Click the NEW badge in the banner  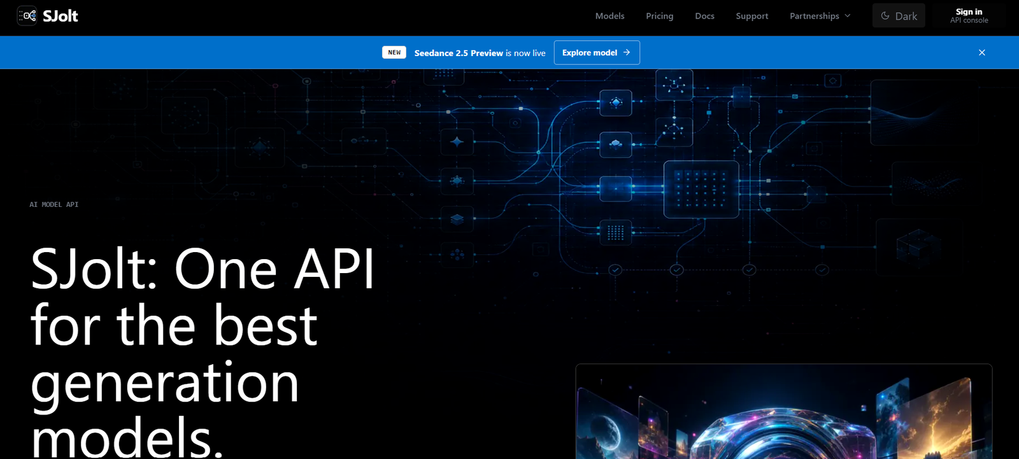click(x=394, y=52)
